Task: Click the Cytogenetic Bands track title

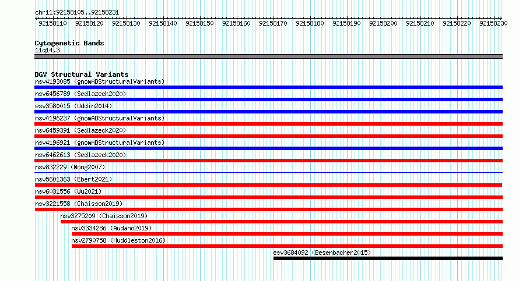Action: click(69, 43)
